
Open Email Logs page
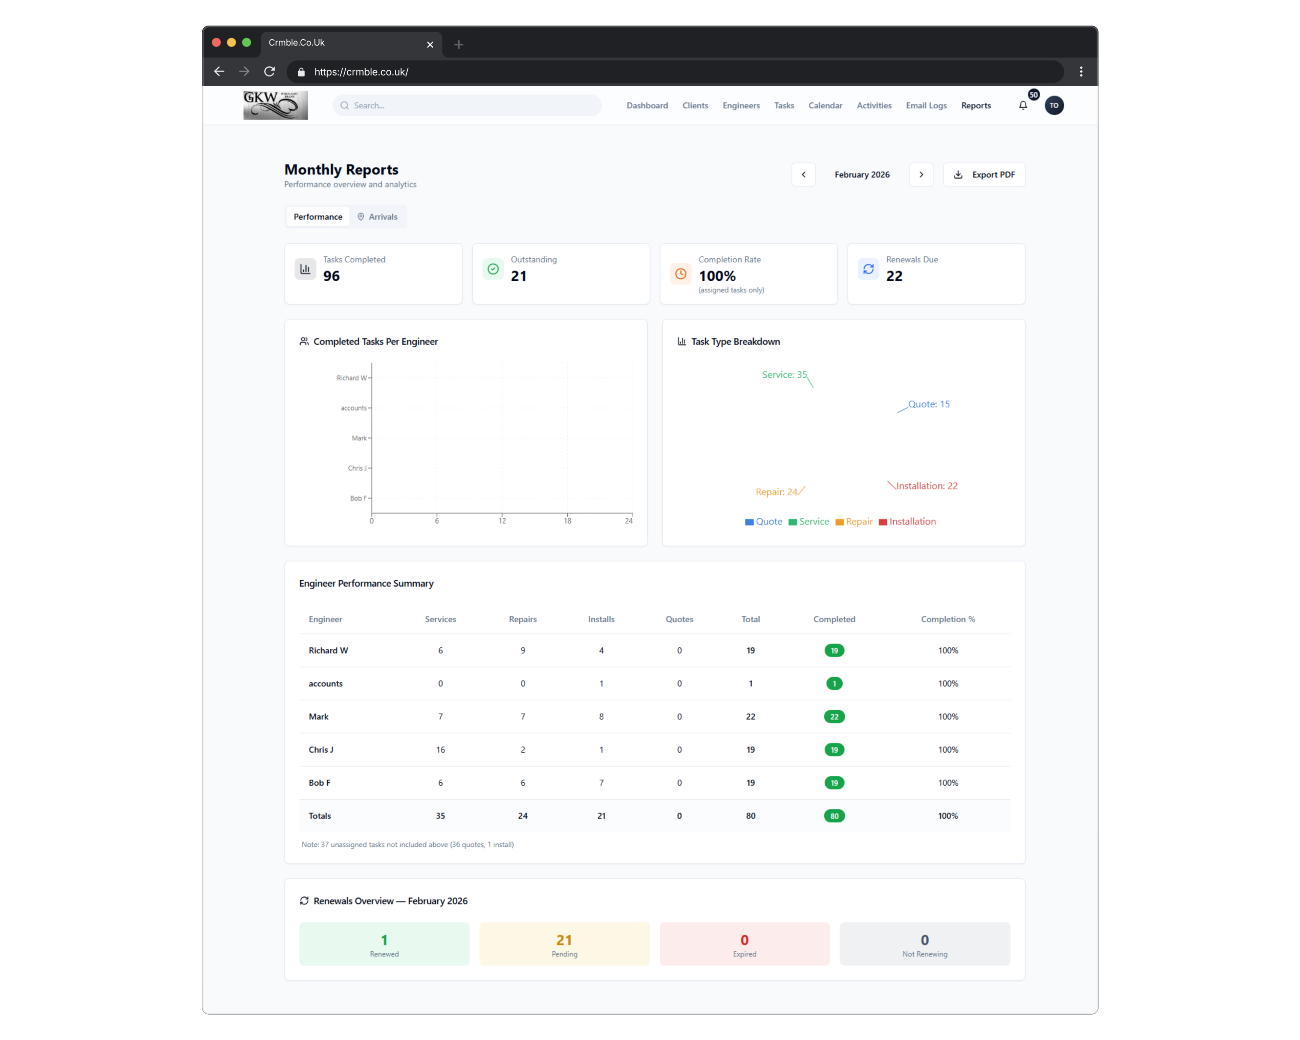click(926, 106)
